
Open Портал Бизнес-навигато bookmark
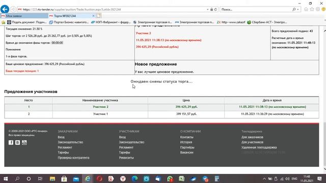pos(69,22)
